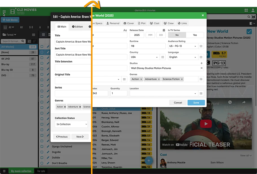Image resolution: width=257 pixels, height=174 pixels.
Task: Set Is TV Series to Yes
Action: click(x=195, y=35)
